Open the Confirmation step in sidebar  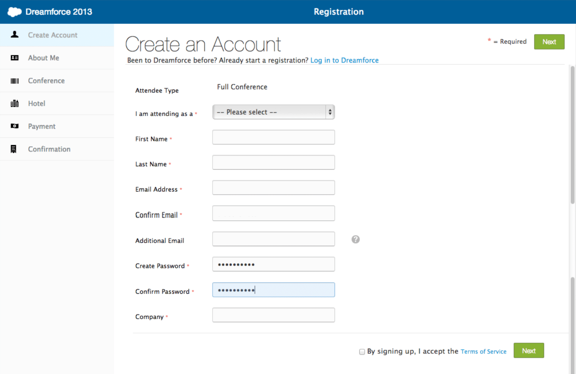tap(57, 149)
